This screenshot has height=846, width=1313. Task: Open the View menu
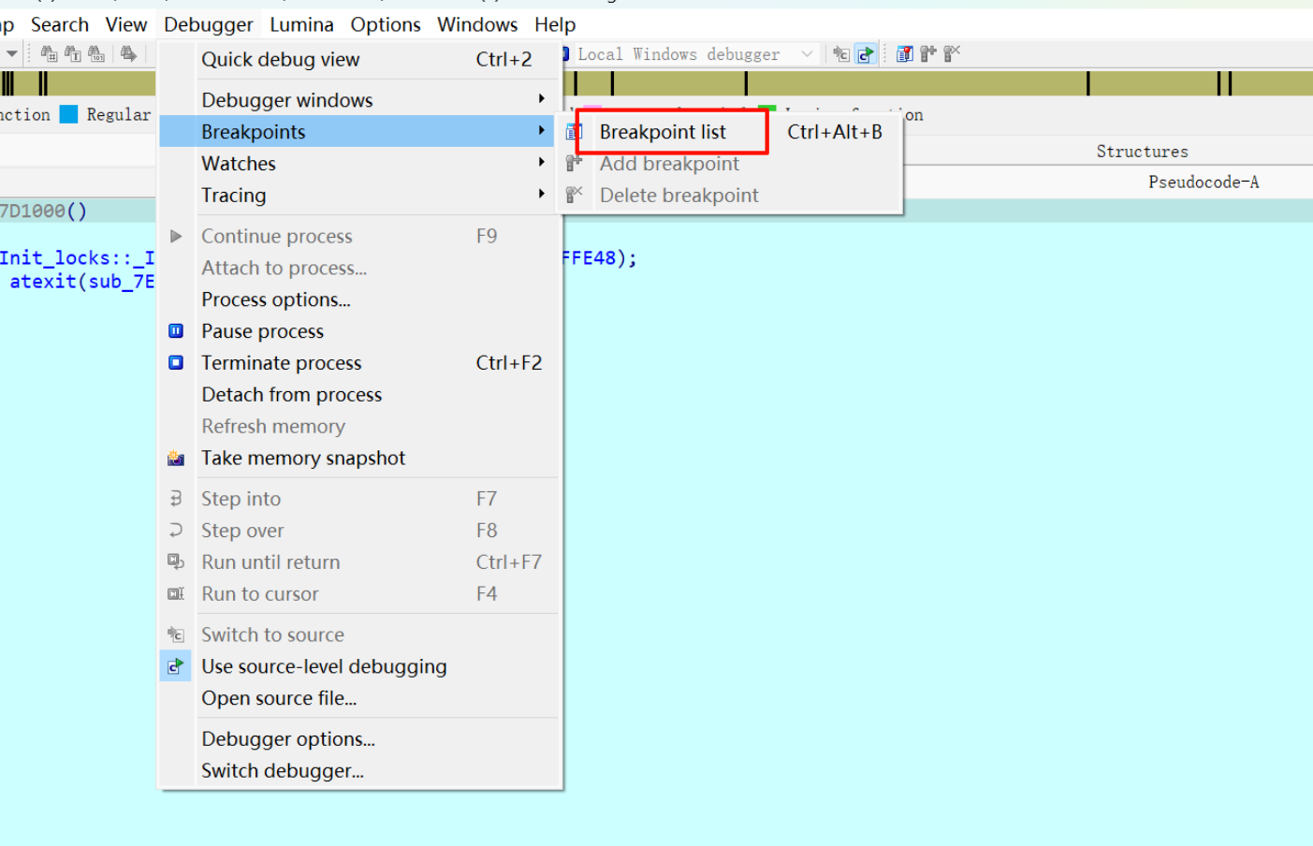(x=126, y=24)
